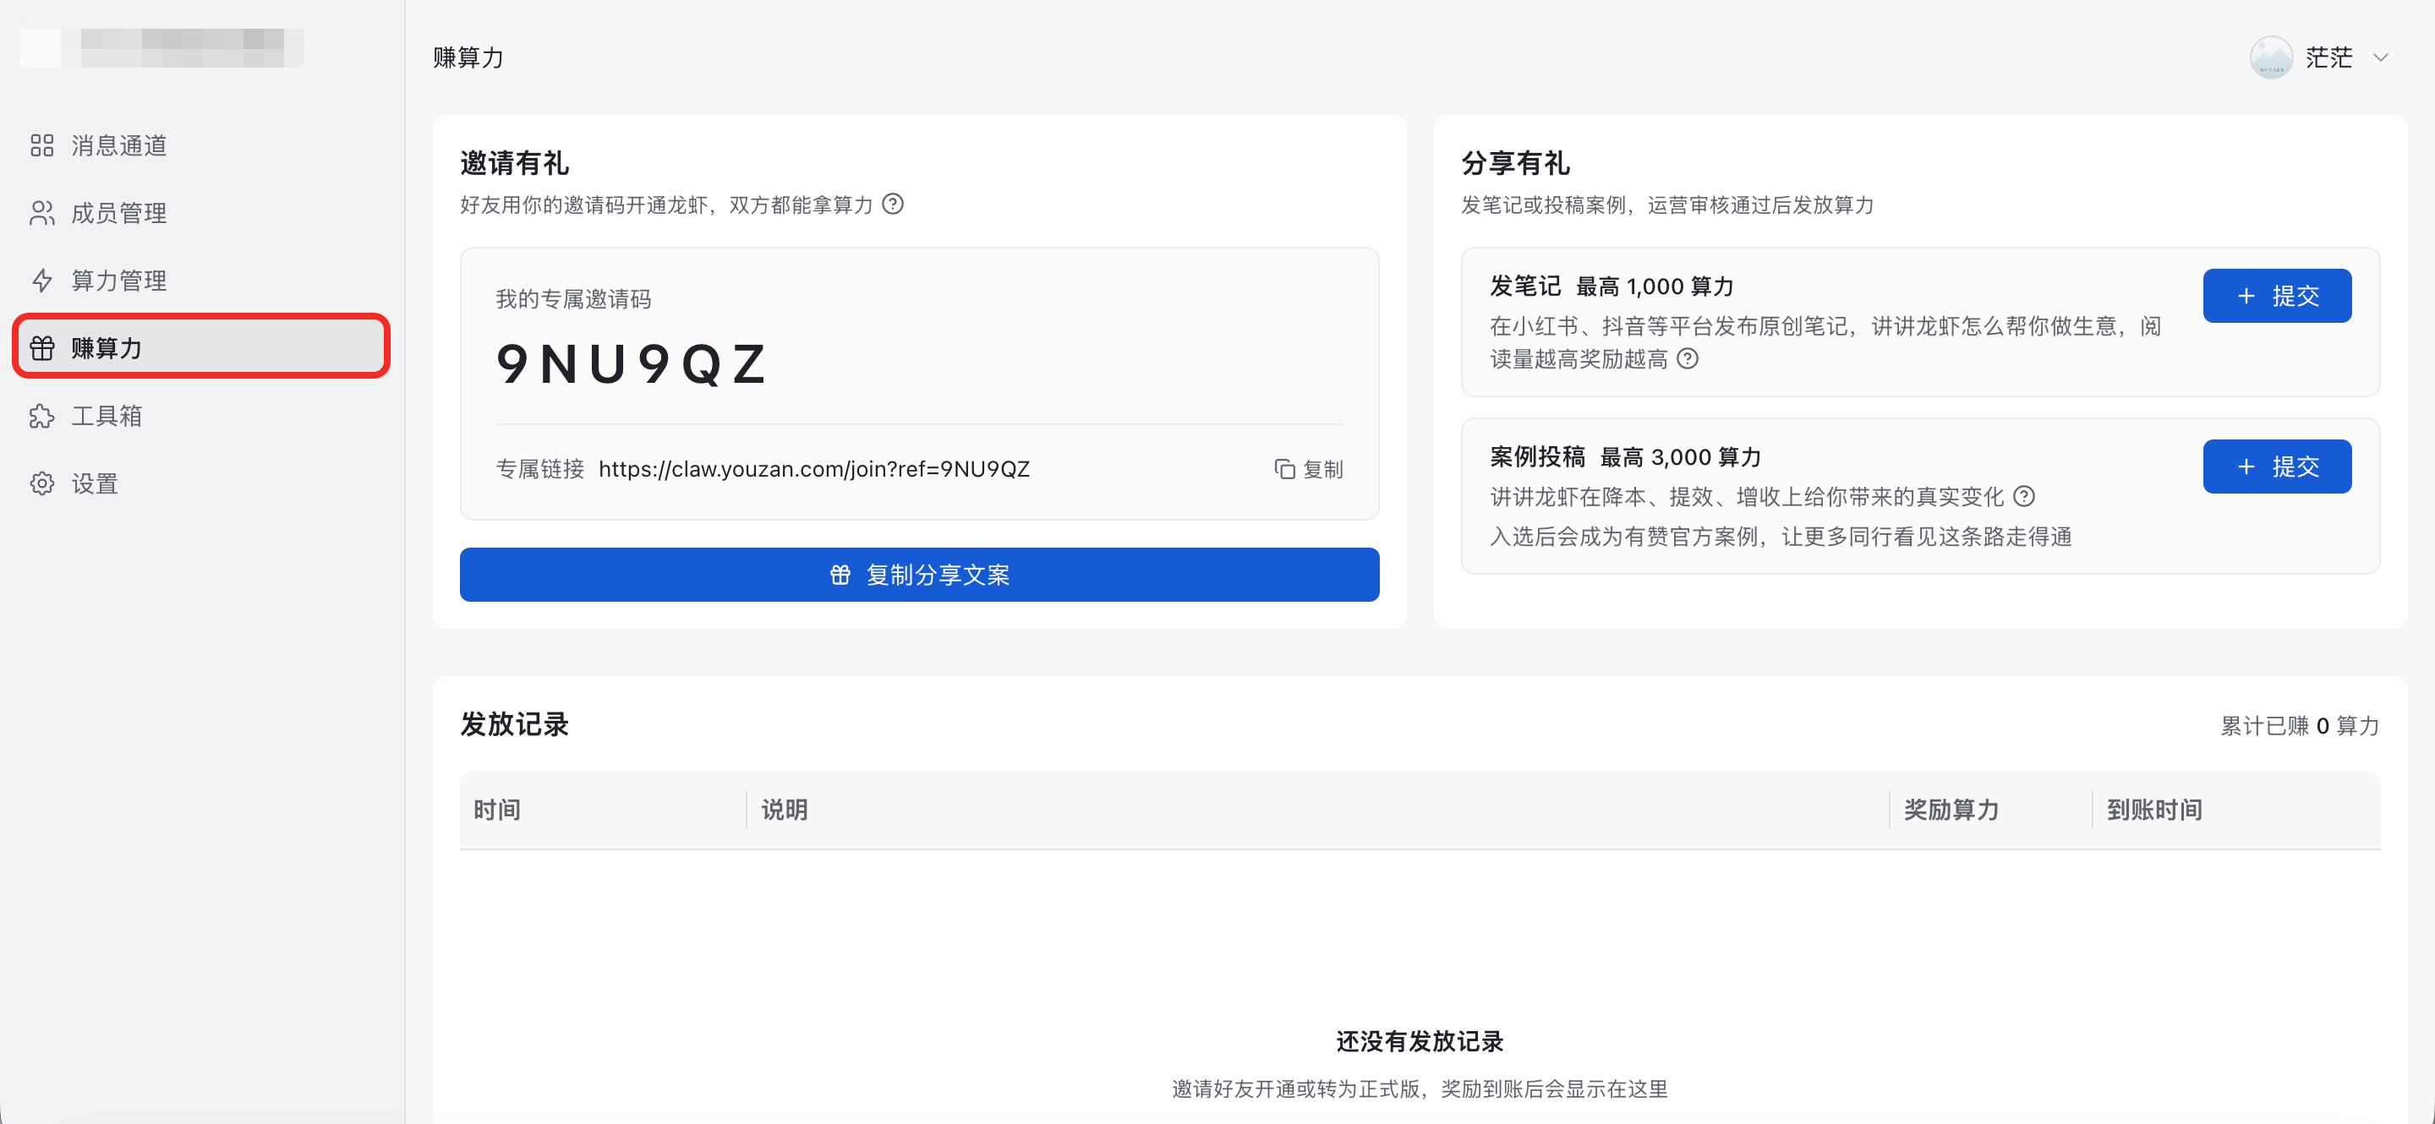Copy the exclusive link via 复制
Viewport: 2435px width, 1124px height.
(x=1308, y=469)
